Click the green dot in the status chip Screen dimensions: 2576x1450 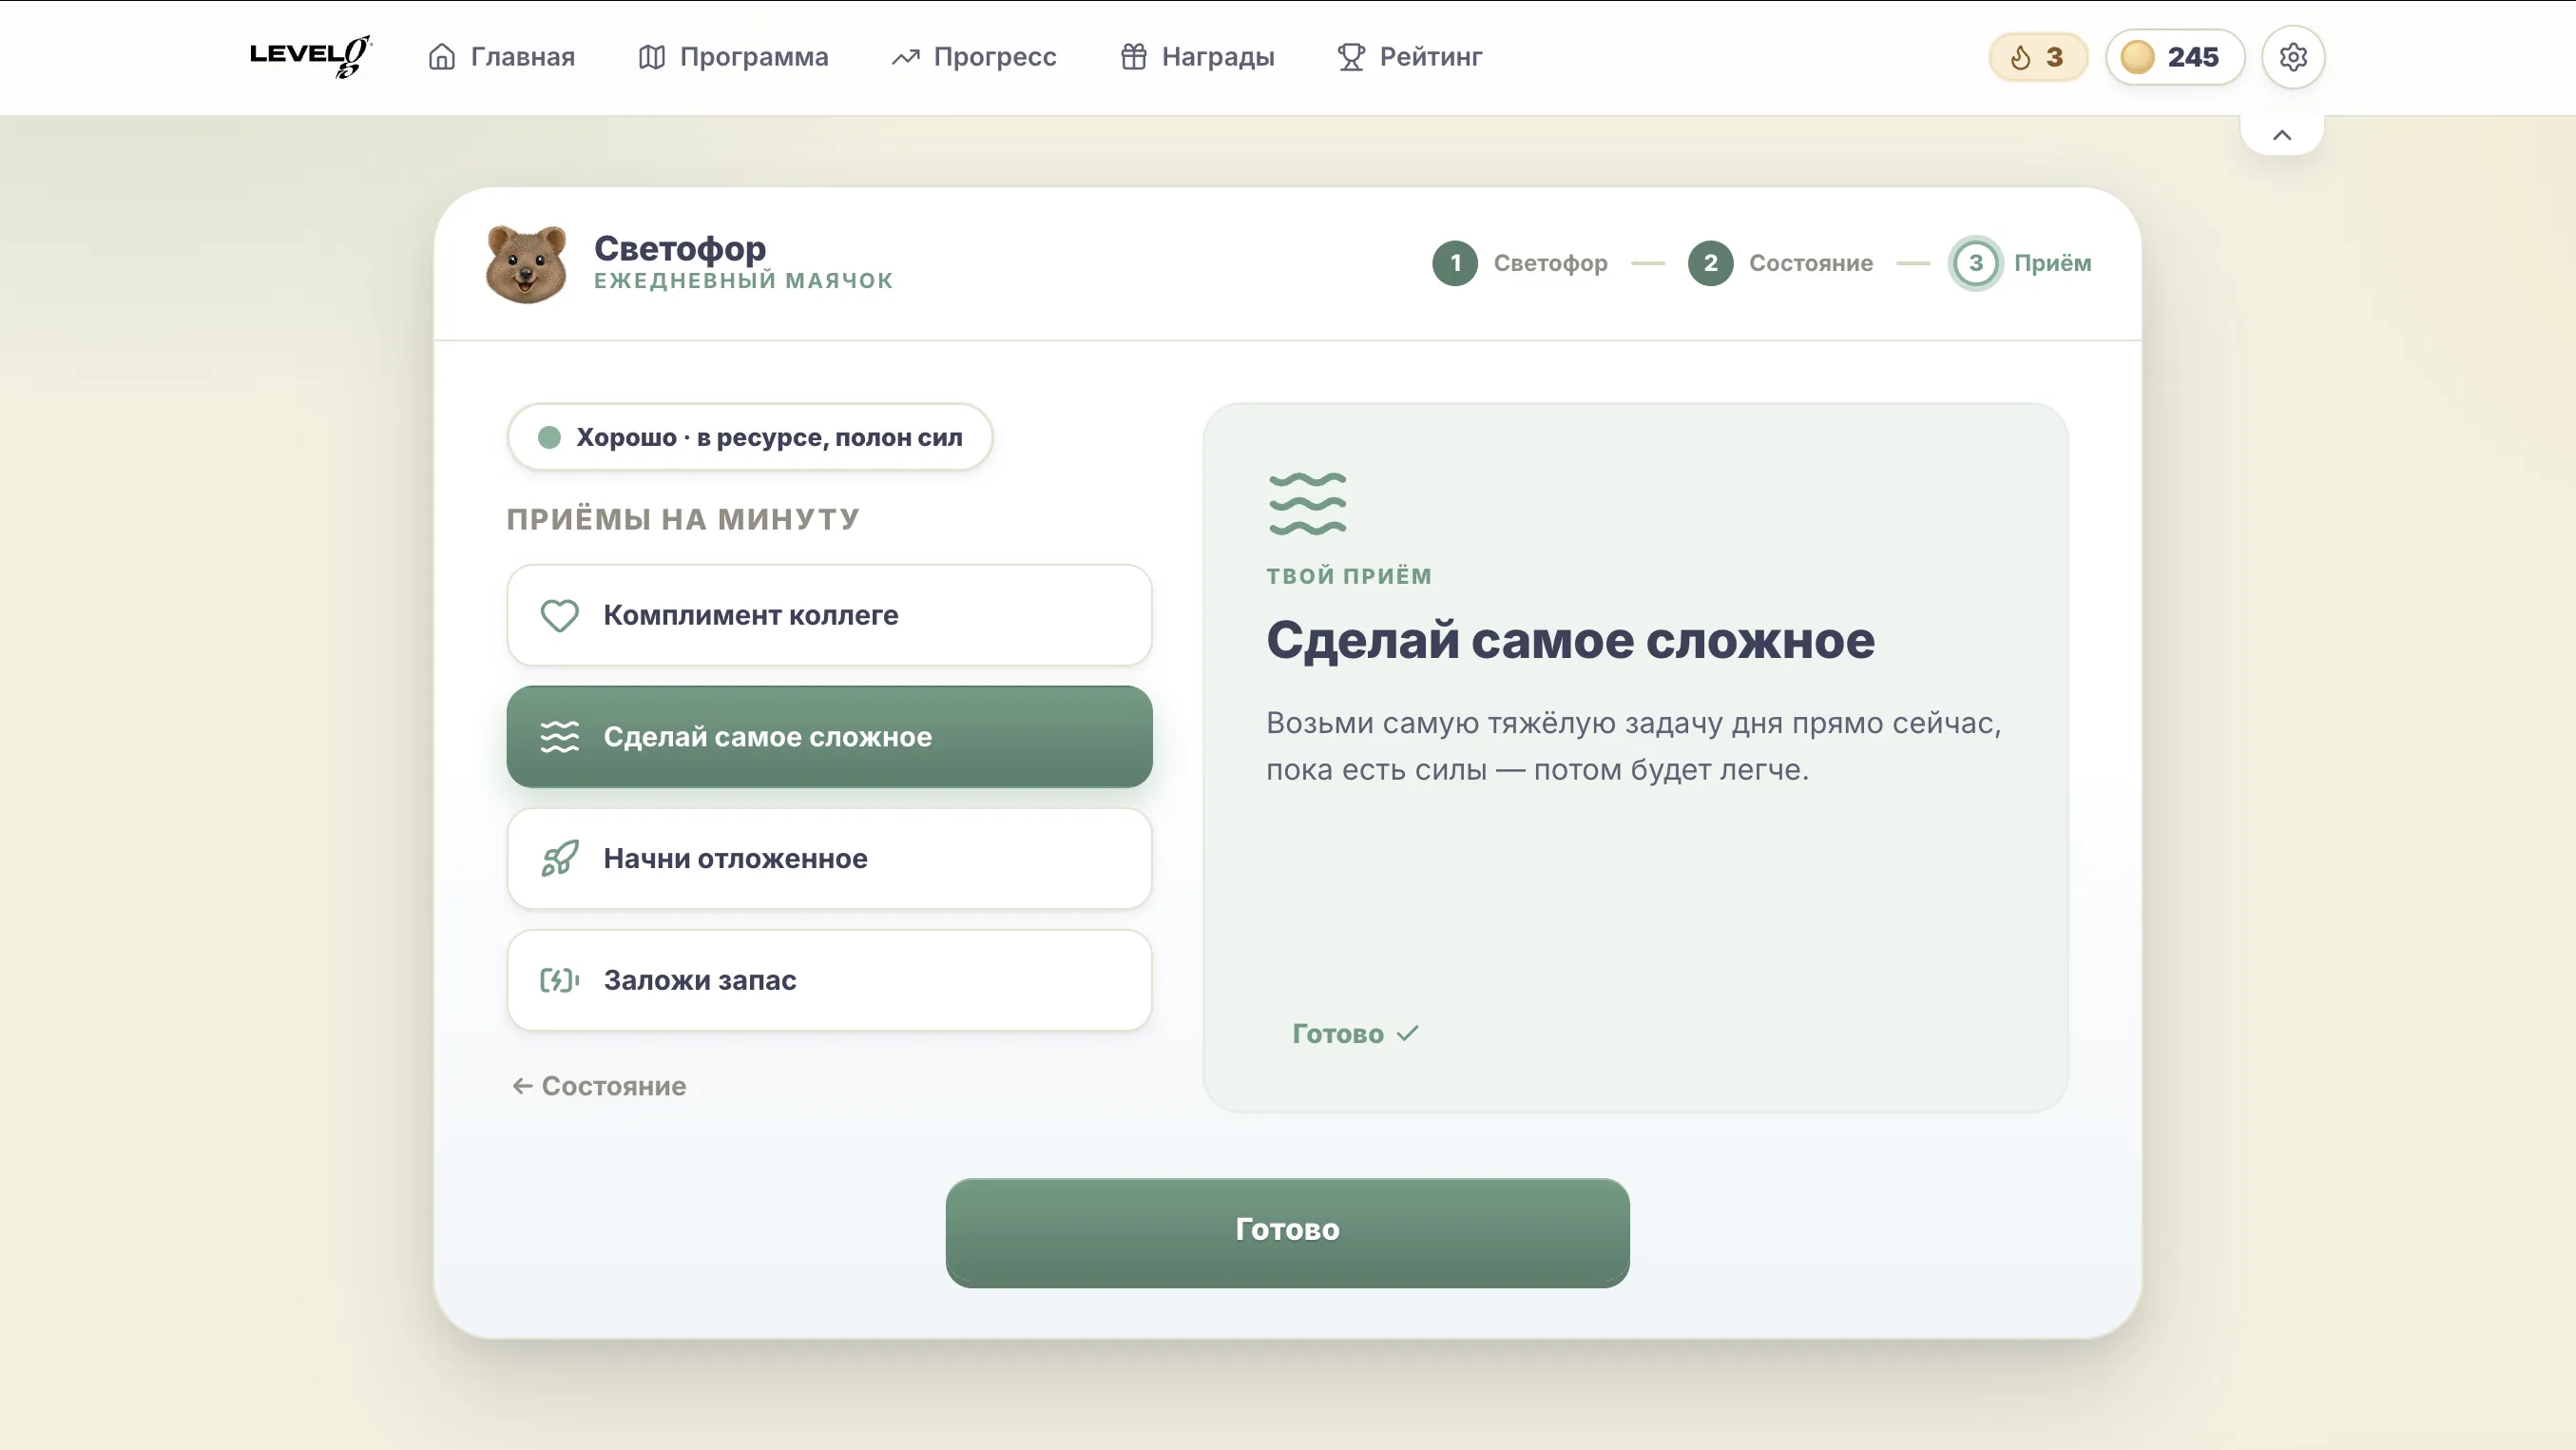549,437
